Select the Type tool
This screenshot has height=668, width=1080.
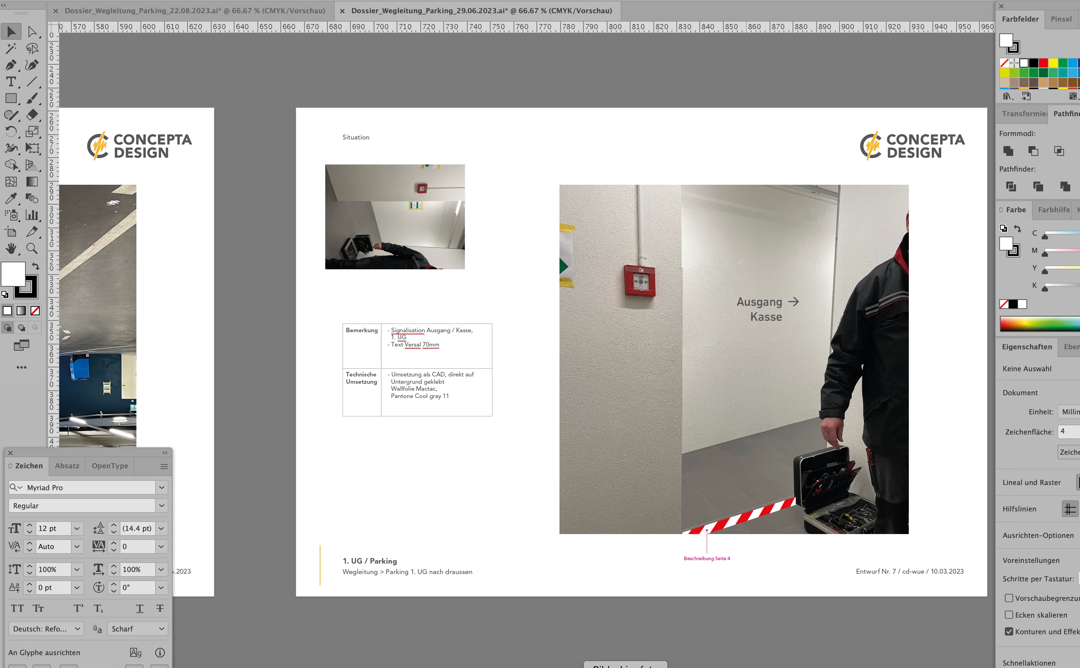click(x=10, y=82)
